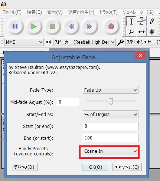
Task: Click the Mid-fade Adjust percent field
Action: click(x=68, y=102)
